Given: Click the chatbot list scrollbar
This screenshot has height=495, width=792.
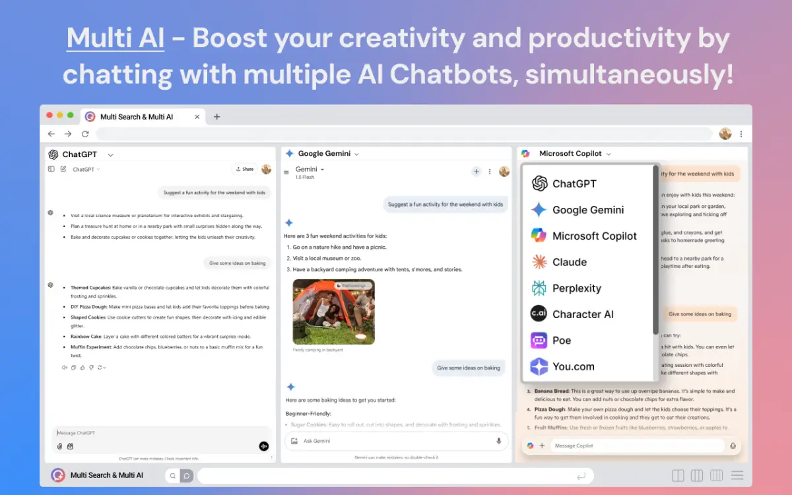Looking at the screenshot, I should tap(655, 251).
